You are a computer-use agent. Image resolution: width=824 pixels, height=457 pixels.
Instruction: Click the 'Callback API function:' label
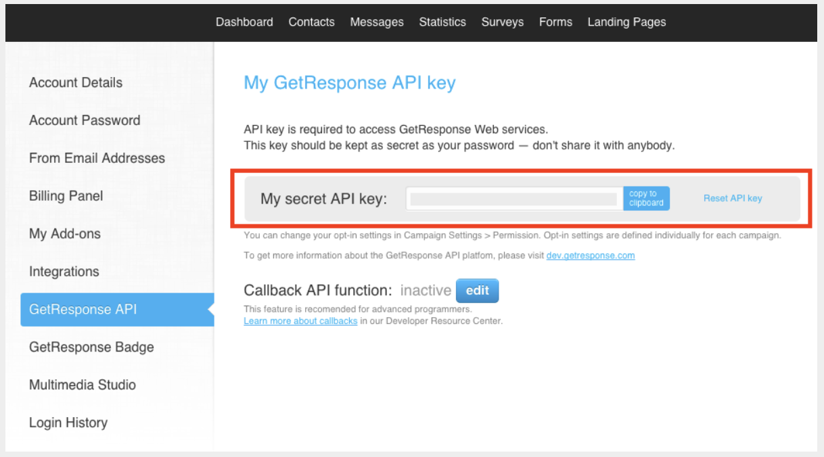pos(318,291)
